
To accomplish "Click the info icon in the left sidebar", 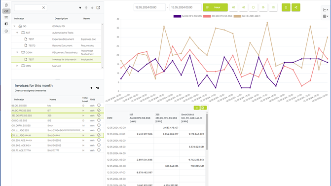I will click(x=6, y=31).
